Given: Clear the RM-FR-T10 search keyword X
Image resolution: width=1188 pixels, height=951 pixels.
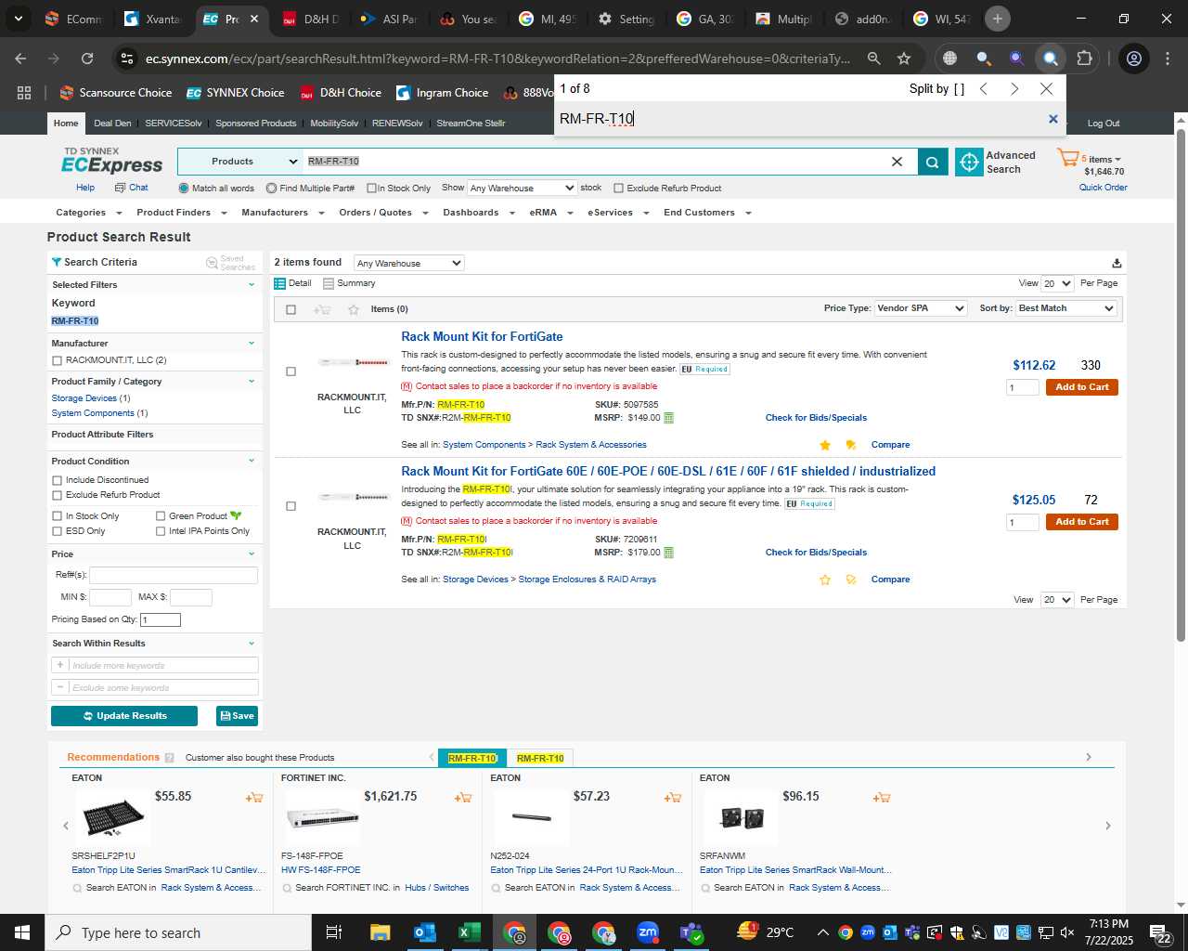Looking at the screenshot, I should pyautogui.click(x=897, y=162).
